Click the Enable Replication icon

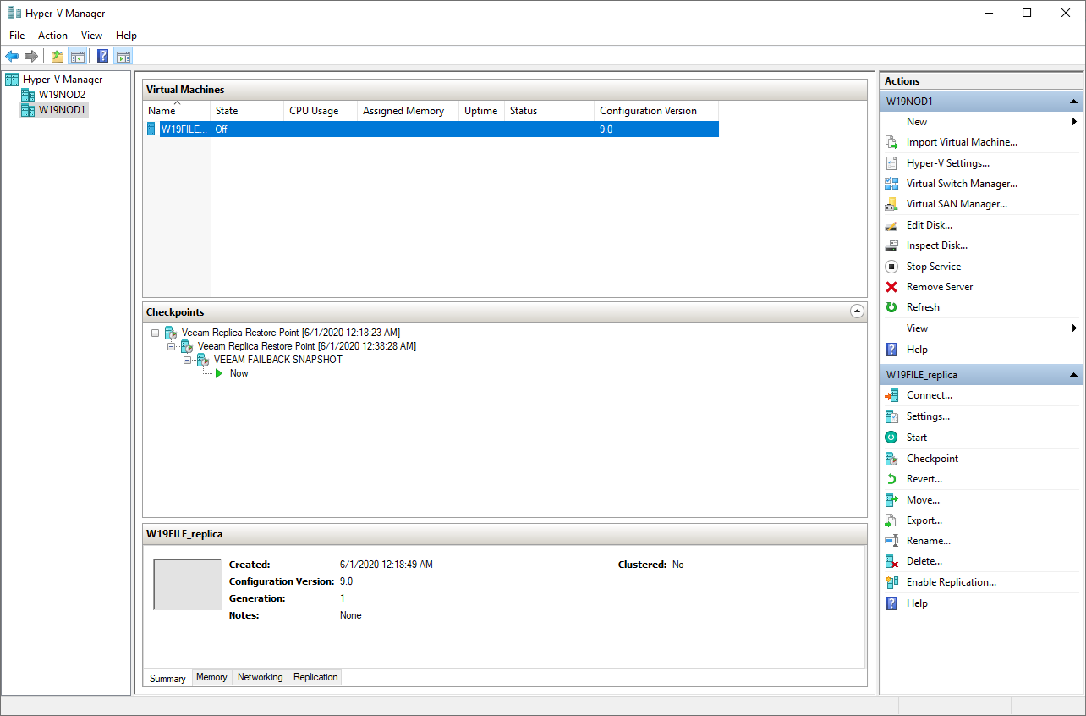[x=891, y=582]
